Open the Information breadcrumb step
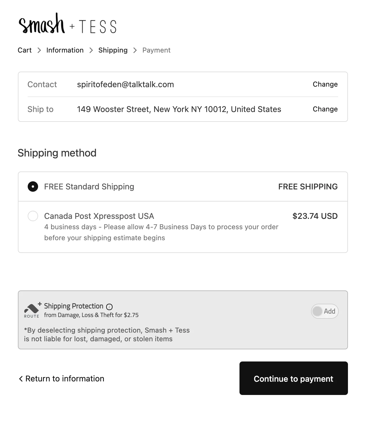Viewport: 367px width, 425px height. [x=65, y=50]
